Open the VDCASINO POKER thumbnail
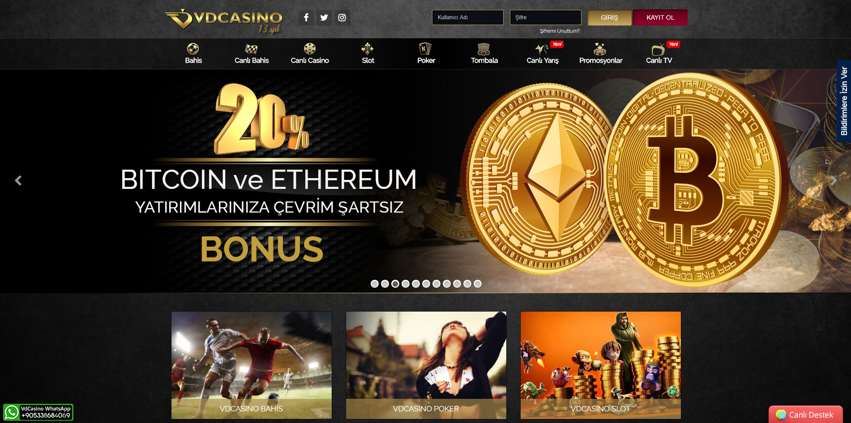Image resolution: width=851 pixels, height=423 pixels. [x=426, y=365]
